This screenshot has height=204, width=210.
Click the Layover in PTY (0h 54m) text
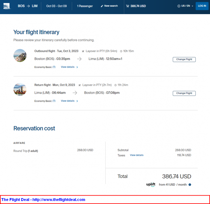click(101, 51)
